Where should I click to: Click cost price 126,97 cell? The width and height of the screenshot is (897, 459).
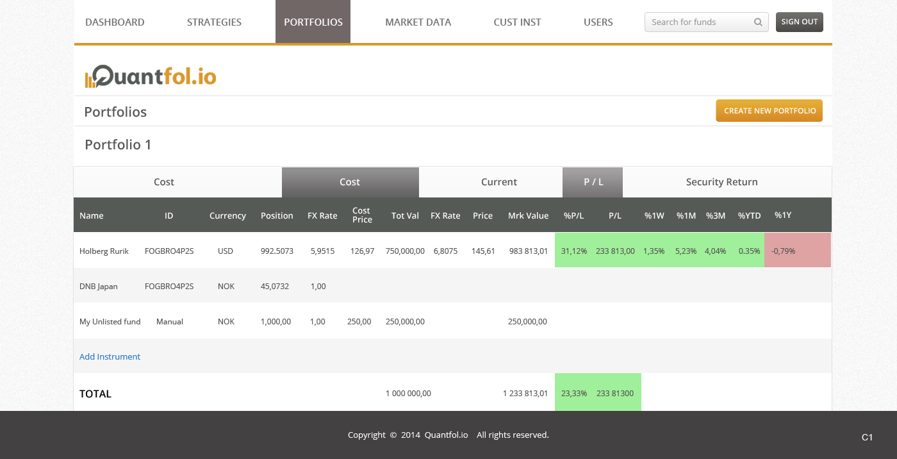[x=363, y=251]
